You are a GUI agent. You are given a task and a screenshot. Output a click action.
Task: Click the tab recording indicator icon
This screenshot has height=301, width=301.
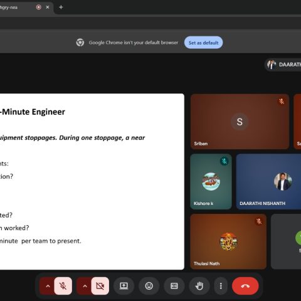click(x=38, y=7)
